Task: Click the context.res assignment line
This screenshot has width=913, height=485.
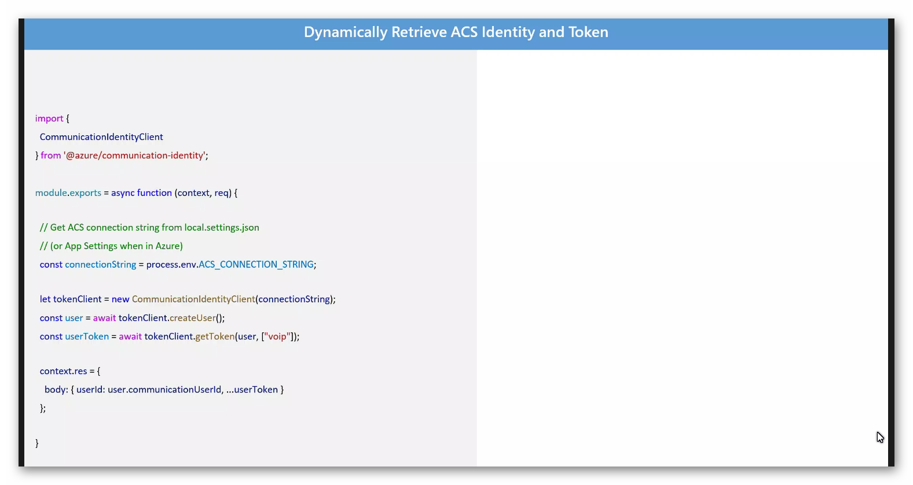Action: pos(69,371)
